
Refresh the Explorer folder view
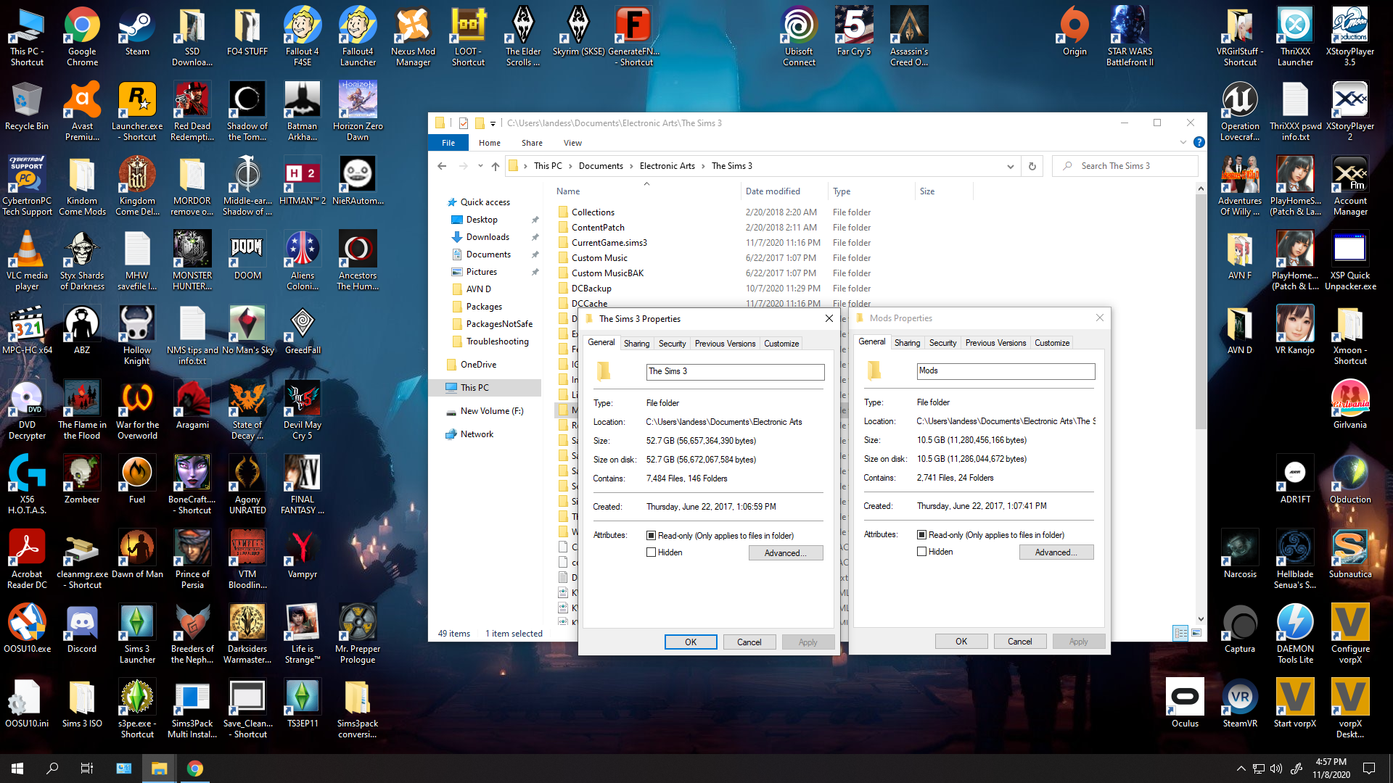pos(1032,166)
